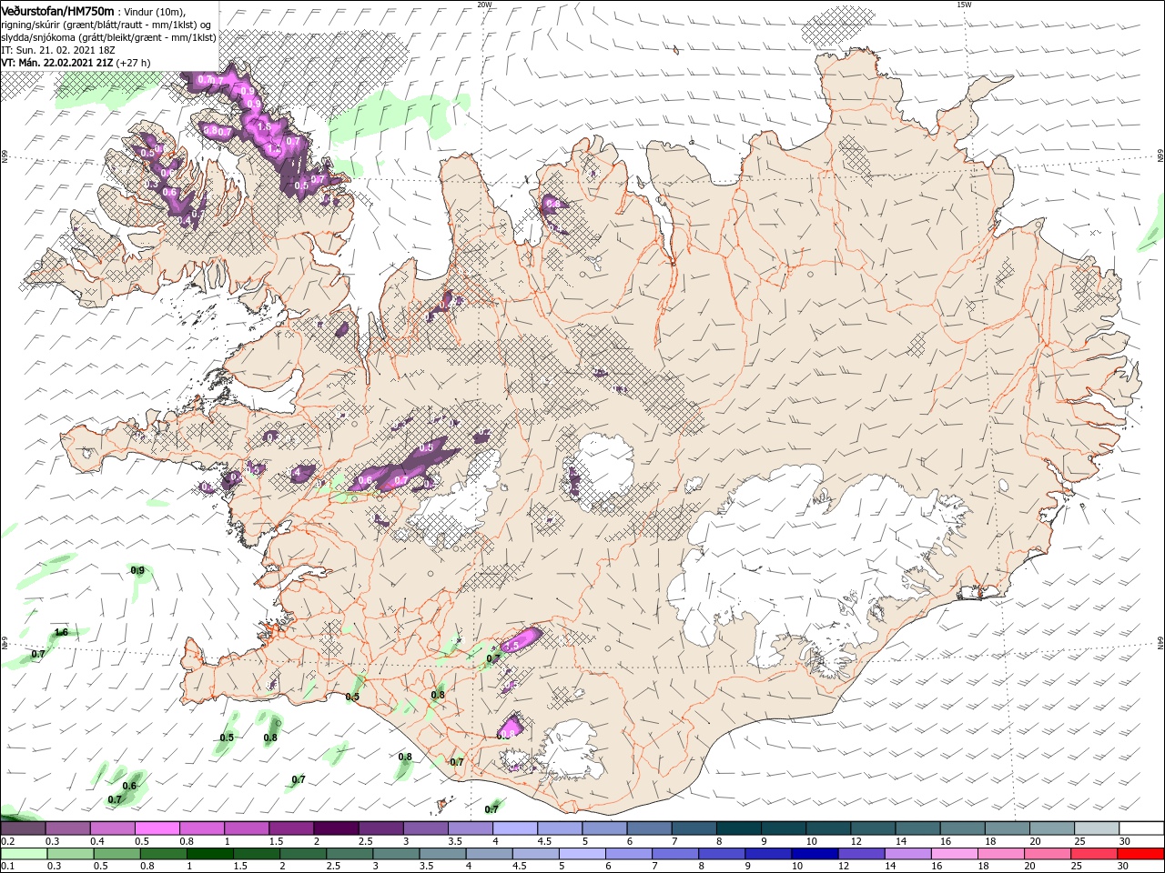Pick the light pink swatch labeled 16
The image size is (1165, 873).
tap(952, 854)
